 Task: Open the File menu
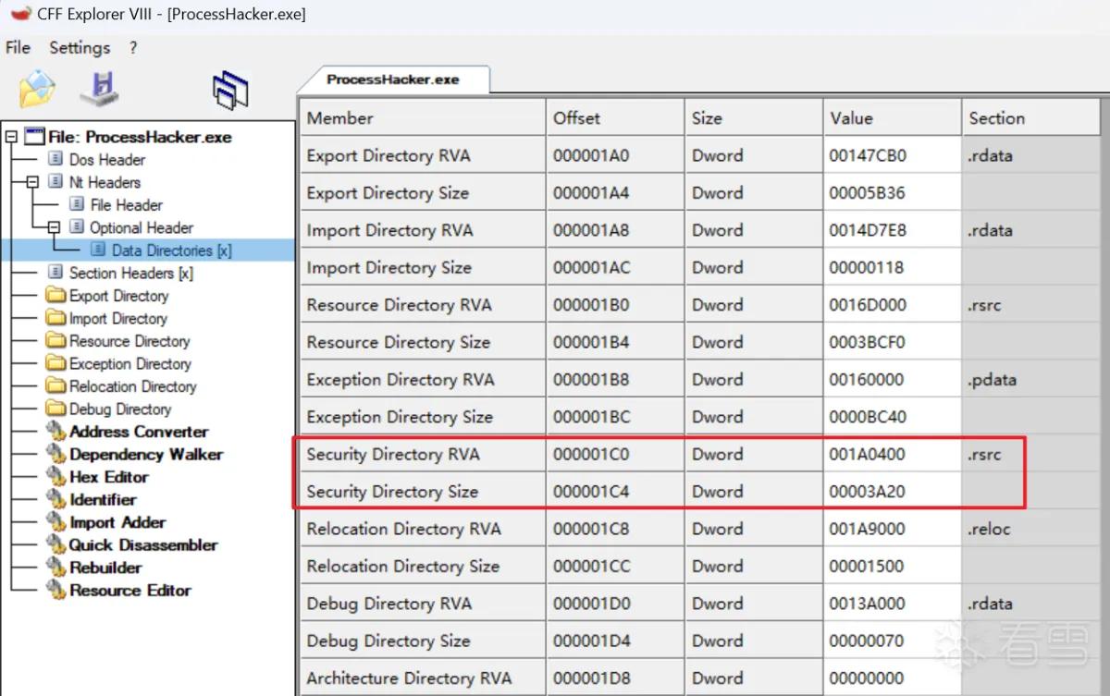(x=18, y=48)
